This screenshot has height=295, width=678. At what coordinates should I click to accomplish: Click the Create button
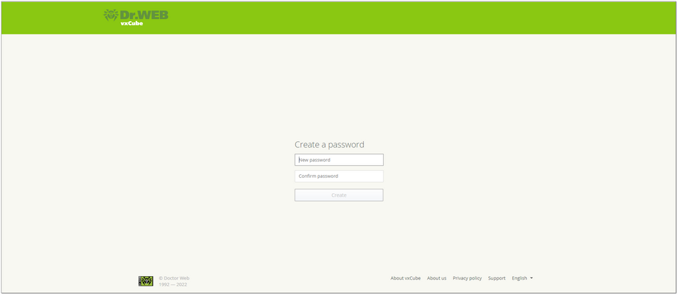pyautogui.click(x=339, y=195)
